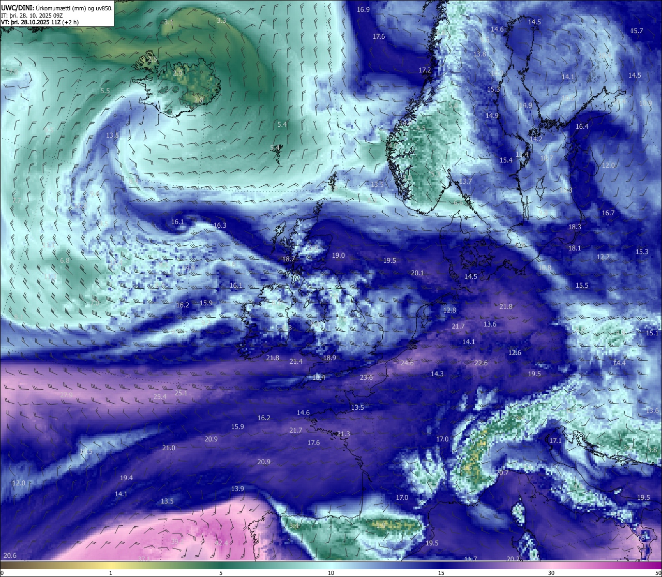The image size is (662, 577).
Task: Click the map value 18.3
Action: (x=575, y=227)
